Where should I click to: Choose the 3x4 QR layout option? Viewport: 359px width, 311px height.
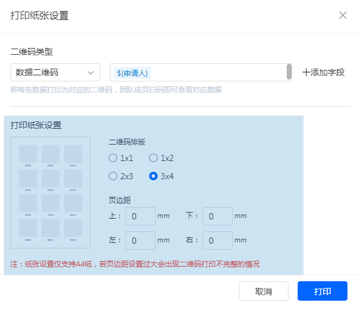(x=153, y=176)
